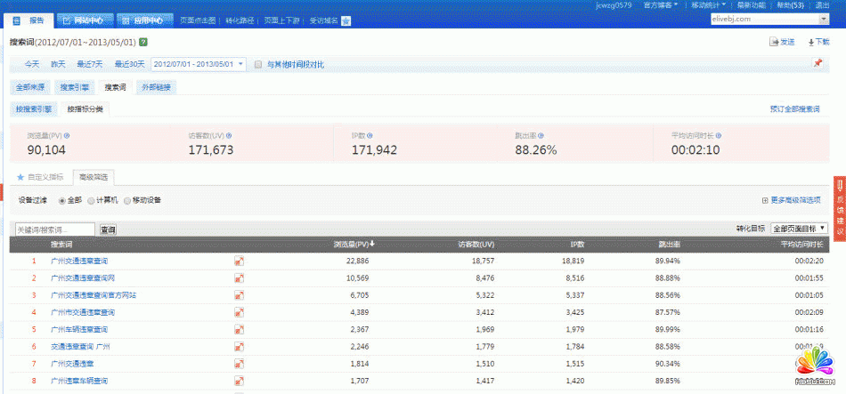Click the keyword search input field
Viewport: 846px width, 394px height.
coord(54,229)
